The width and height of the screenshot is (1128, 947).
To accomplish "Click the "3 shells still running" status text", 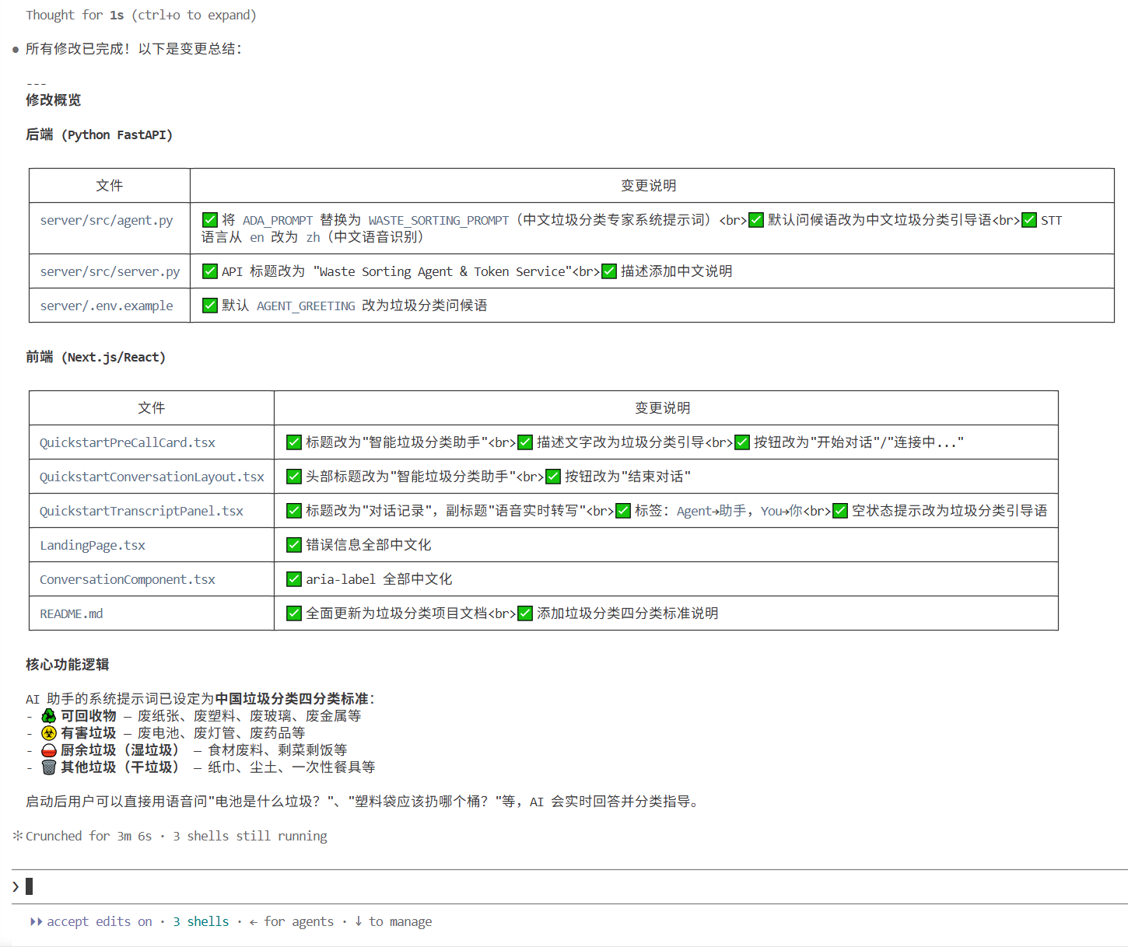I will [x=250, y=836].
